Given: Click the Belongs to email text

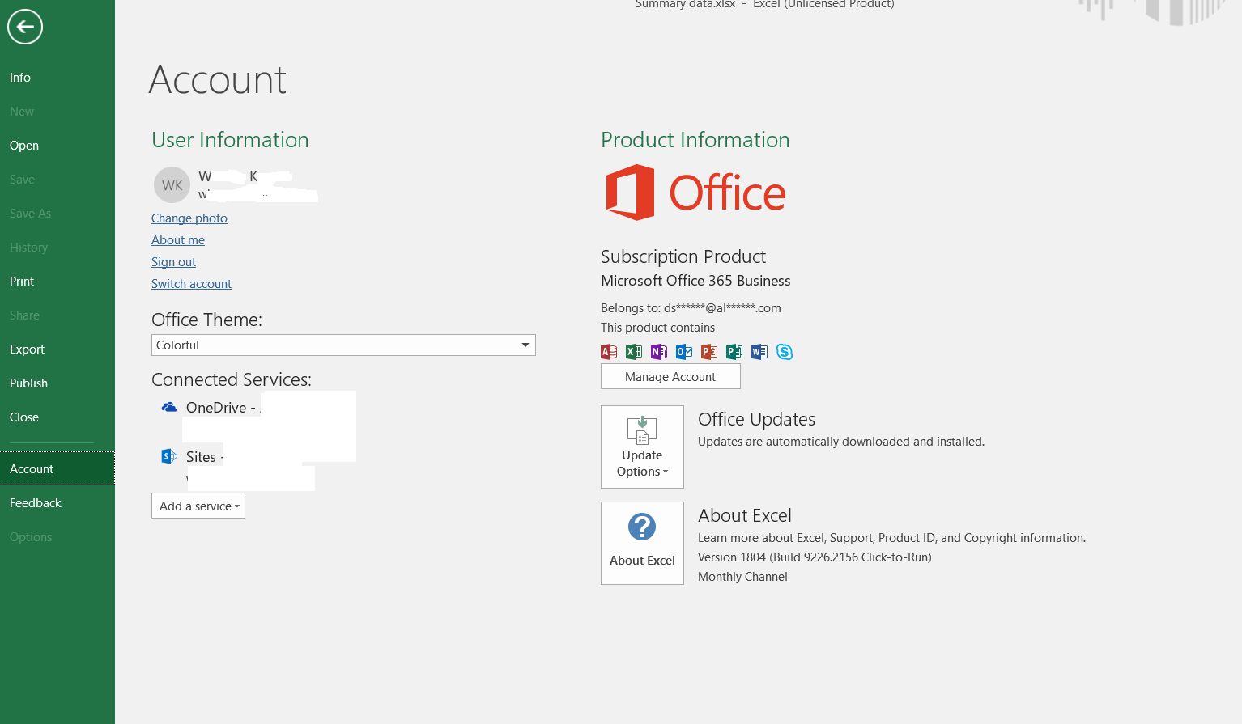Looking at the screenshot, I should (x=691, y=308).
